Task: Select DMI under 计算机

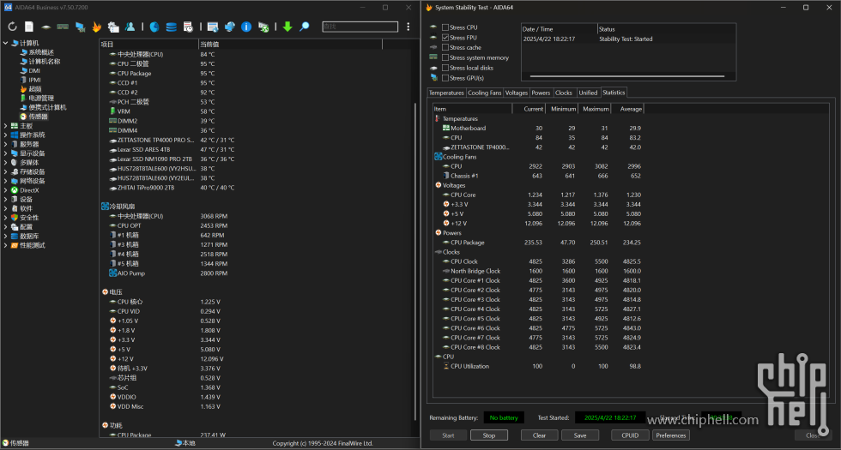Action: click(x=34, y=70)
